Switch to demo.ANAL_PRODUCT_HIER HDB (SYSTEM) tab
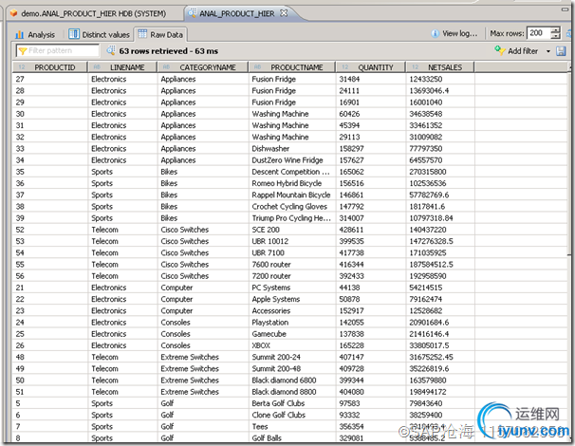The width and height of the screenshot is (575, 446). (90, 11)
